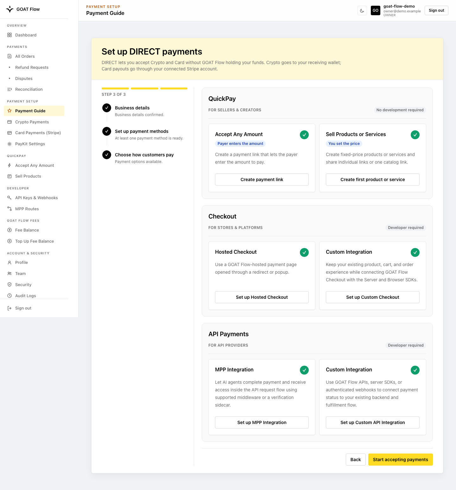Click the sidebar Sign out arrow icon
This screenshot has width=456, height=490.
click(9, 308)
